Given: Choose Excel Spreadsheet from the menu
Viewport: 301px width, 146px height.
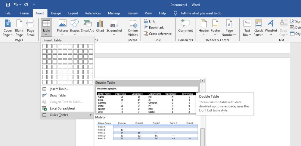Looking at the screenshot, I should coord(67,108).
